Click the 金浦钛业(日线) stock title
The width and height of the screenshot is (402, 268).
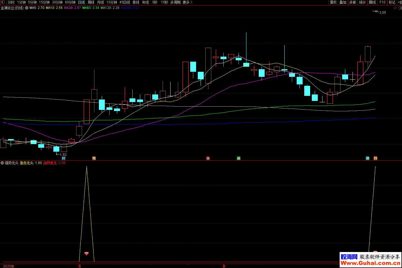click(x=12, y=8)
